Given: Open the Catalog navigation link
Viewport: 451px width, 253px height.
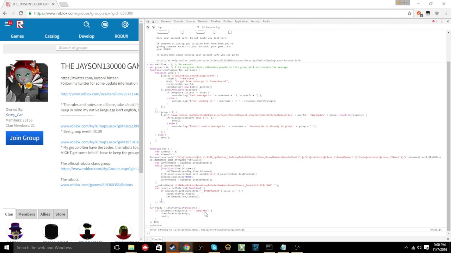Looking at the screenshot, I should (52, 36).
